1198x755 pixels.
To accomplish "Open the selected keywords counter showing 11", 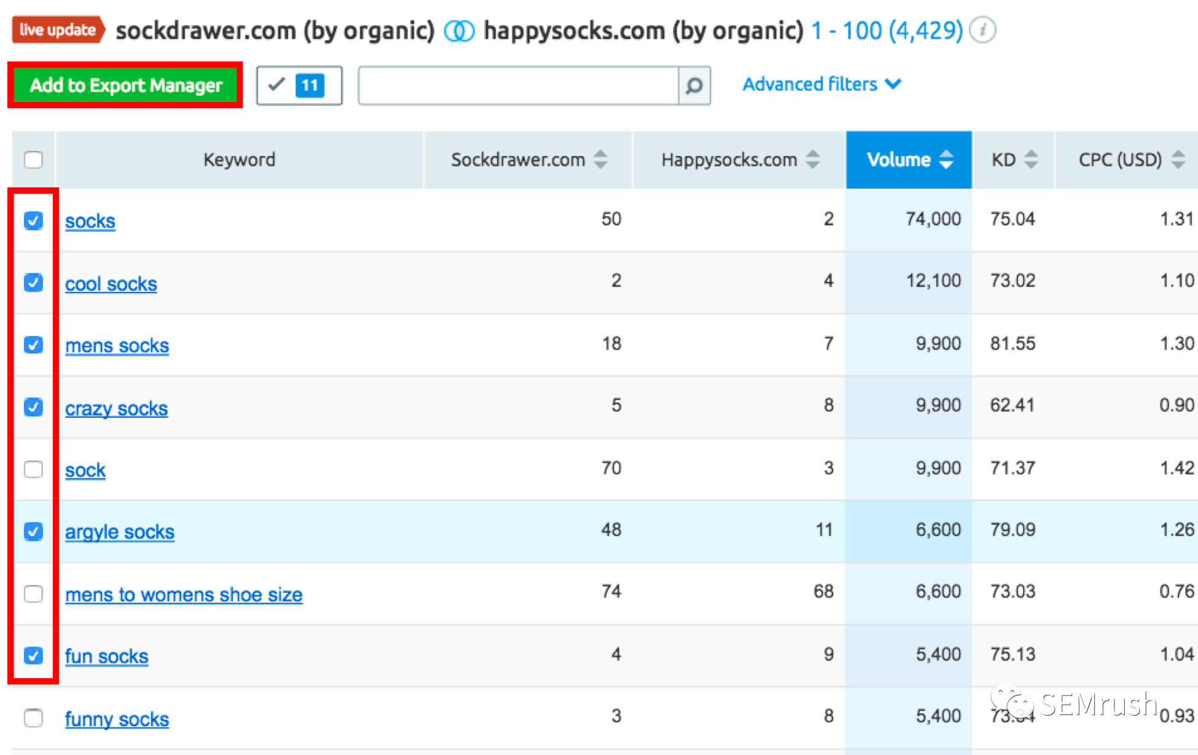I will 299,85.
